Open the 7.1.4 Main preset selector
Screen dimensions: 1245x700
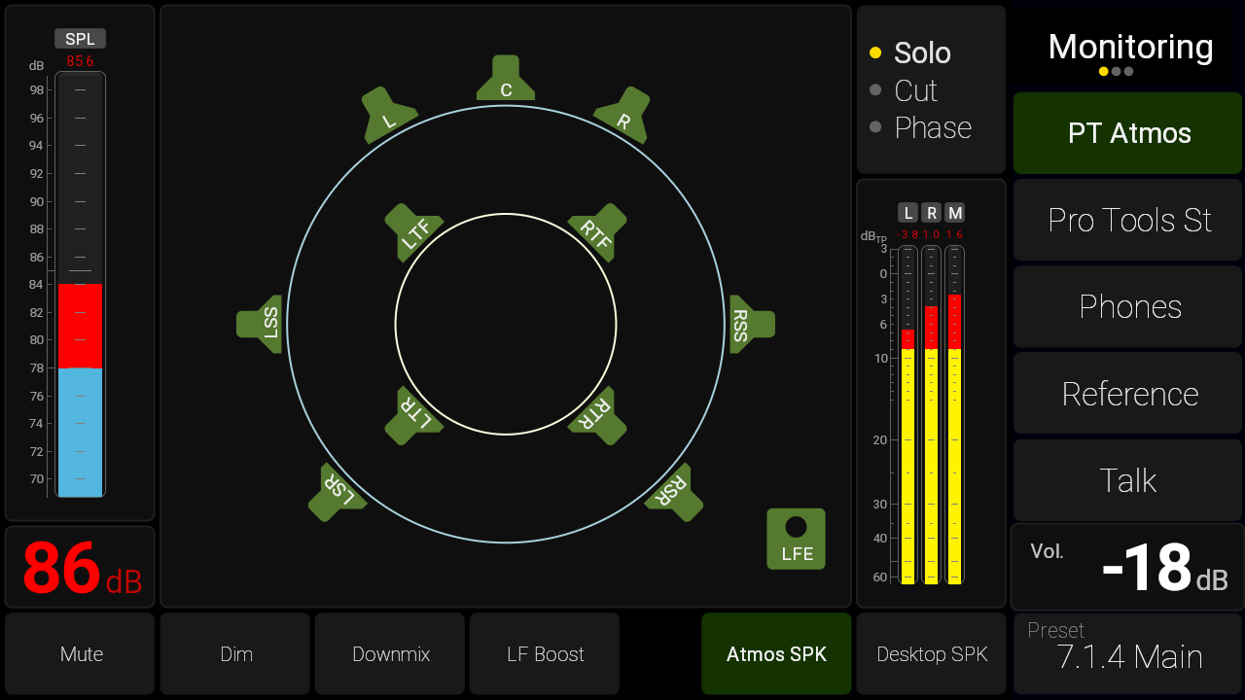tap(1128, 654)
